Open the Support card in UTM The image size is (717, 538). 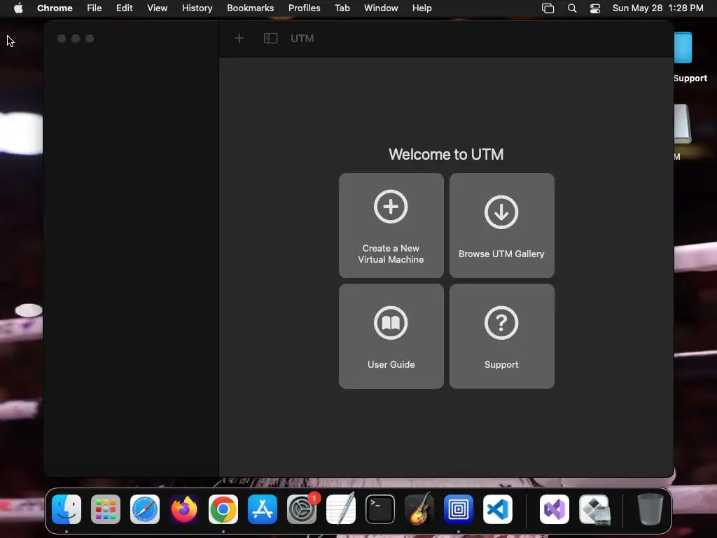click(501, 336)
